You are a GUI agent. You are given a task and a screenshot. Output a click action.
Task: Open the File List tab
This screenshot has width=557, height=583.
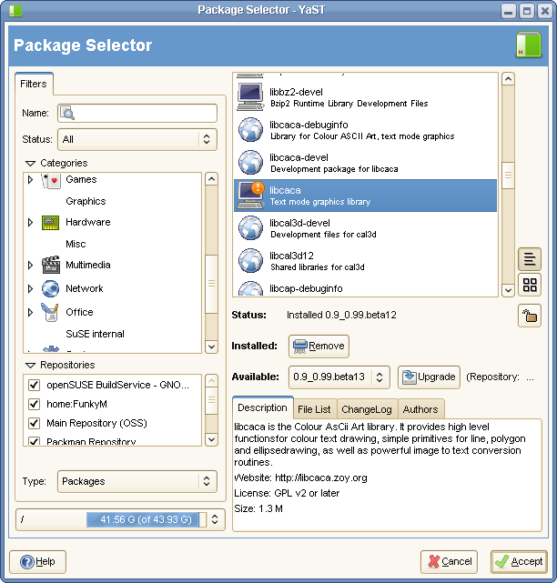point(315,409)
